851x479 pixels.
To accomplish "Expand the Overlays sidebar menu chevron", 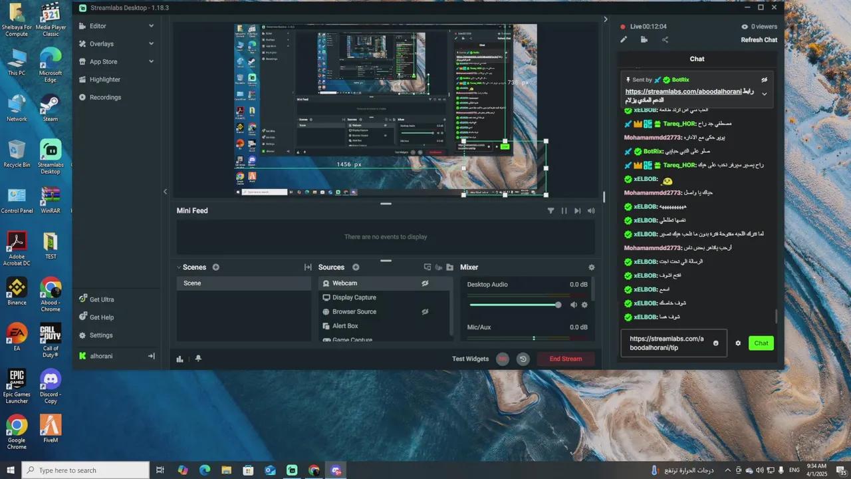I will [x=151, y=44].
